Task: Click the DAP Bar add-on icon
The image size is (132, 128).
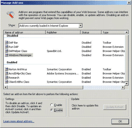Action: click(x=6, y=43)
